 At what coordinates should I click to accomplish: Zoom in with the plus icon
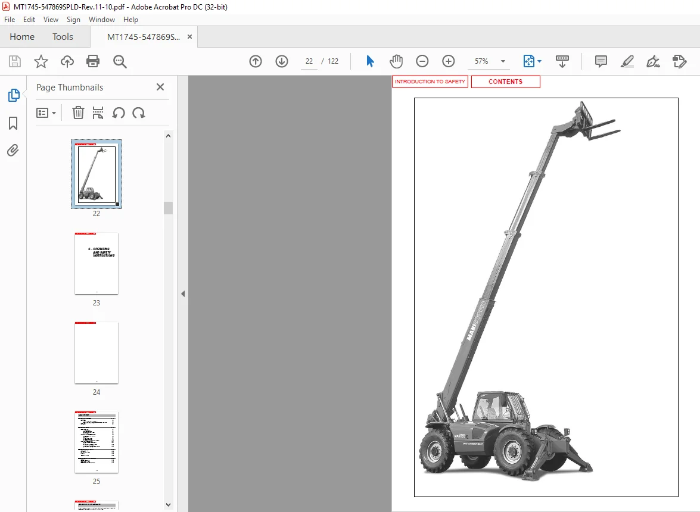click(x=448, y=61)
